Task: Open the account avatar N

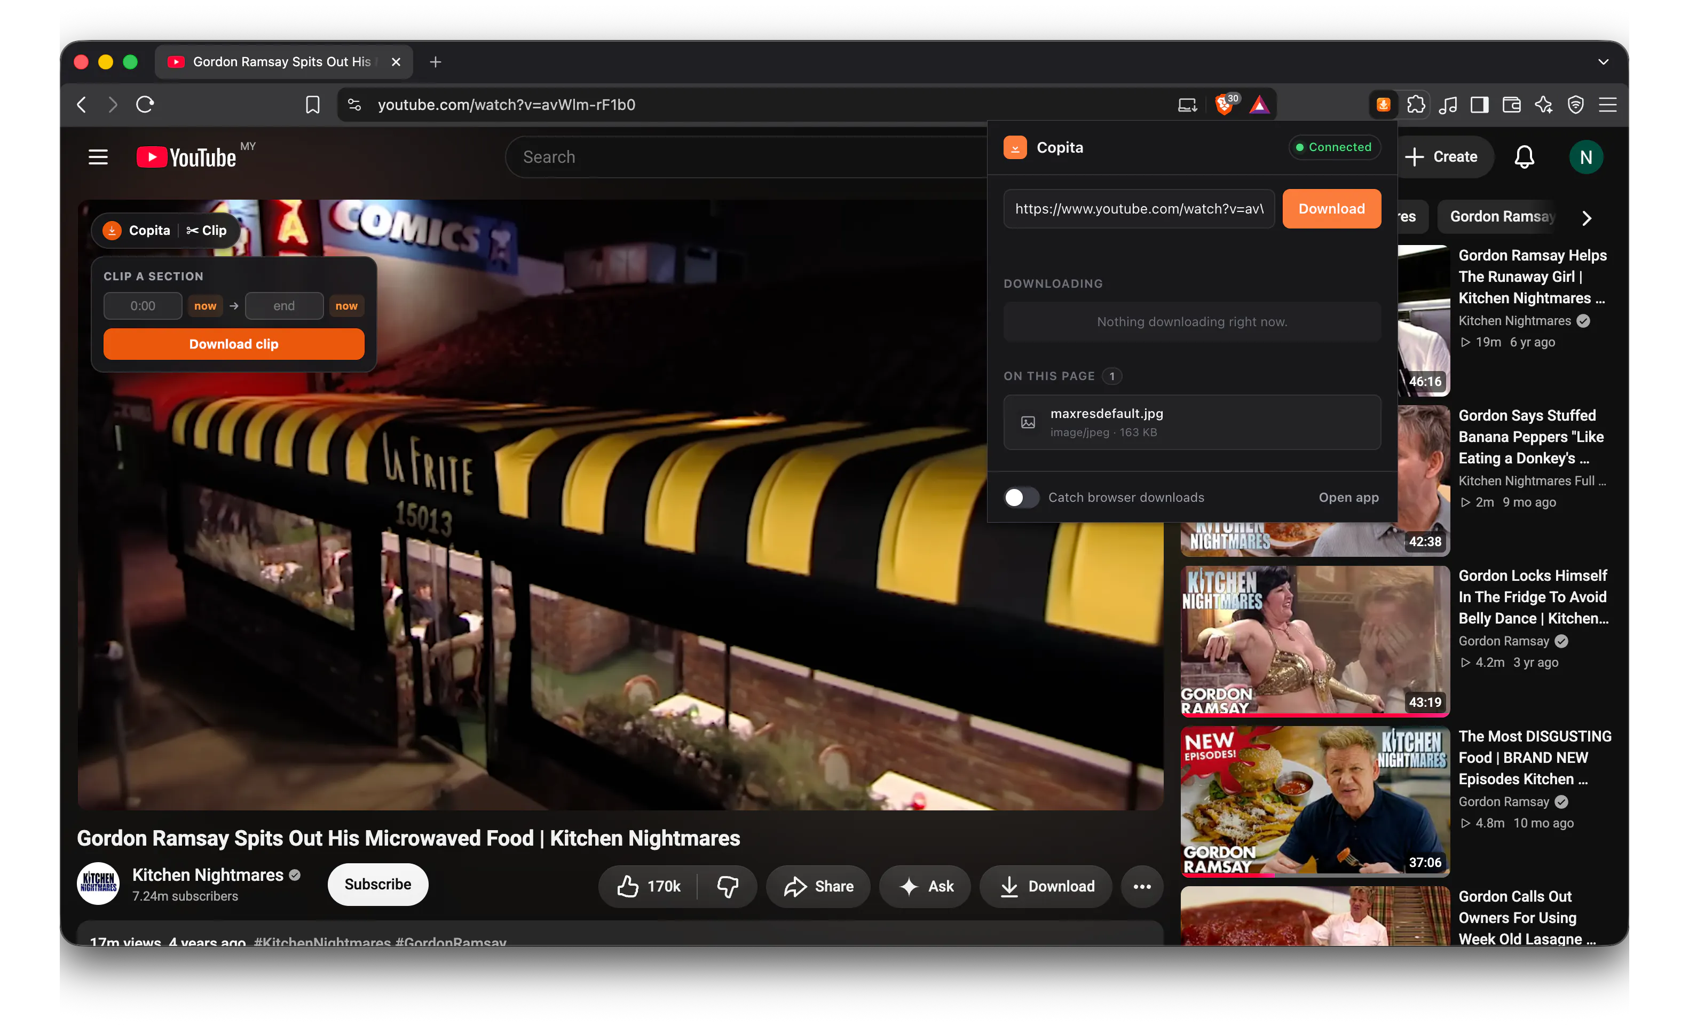Action: (x=1585, y=157)
